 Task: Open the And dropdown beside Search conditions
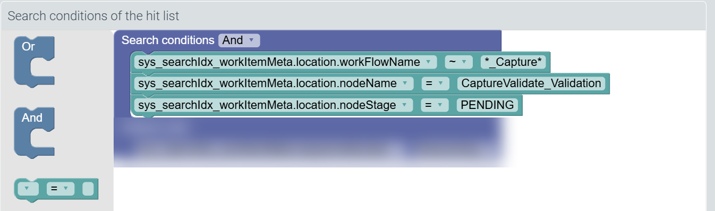239,40
